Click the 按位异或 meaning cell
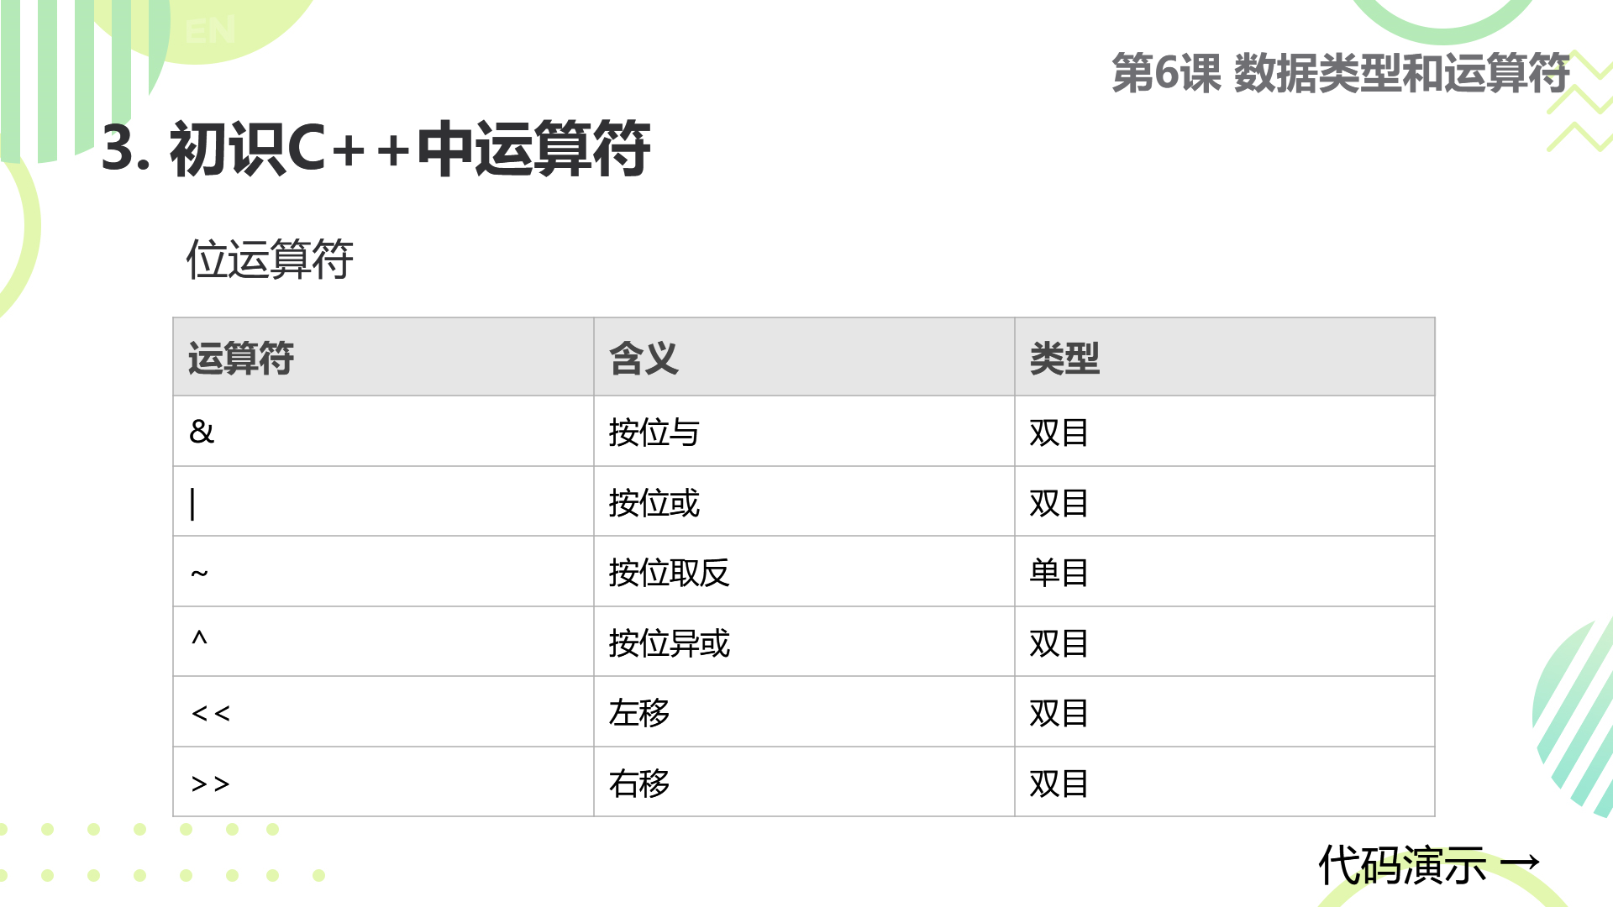This screenshot has width=1613, height=907. click(x=804, y=642)
